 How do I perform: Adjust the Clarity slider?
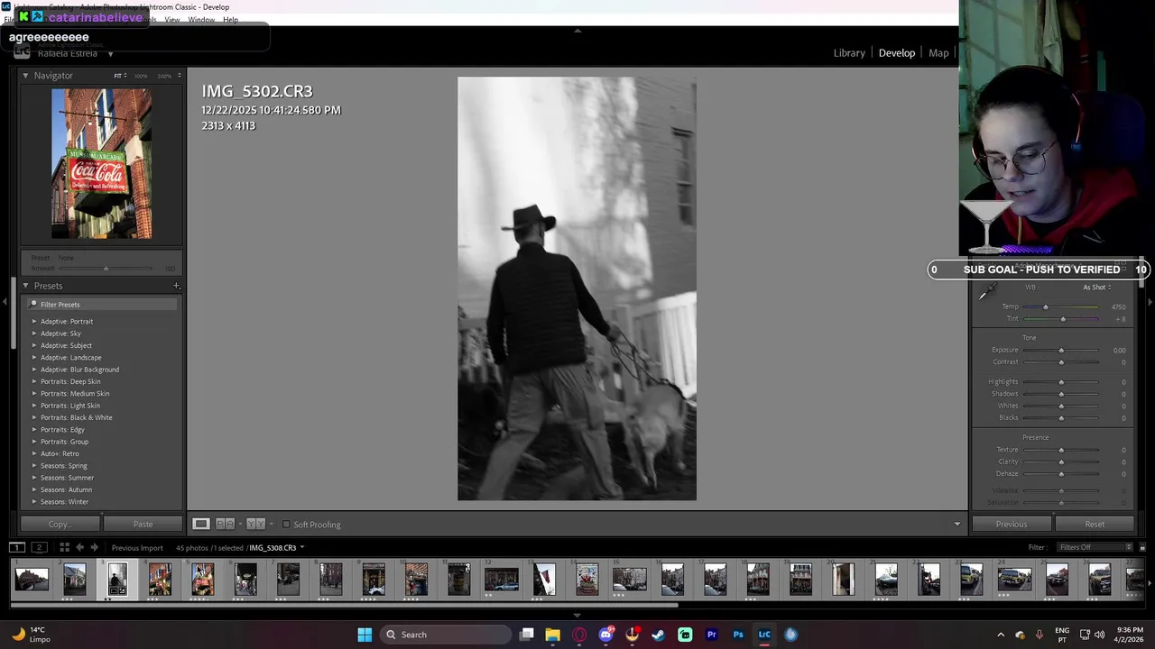point(1061,462)
